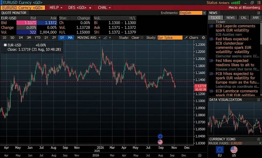Expand the DES <GO> dropdown
This screenshot has width=262, height=158.
(90, 8)
